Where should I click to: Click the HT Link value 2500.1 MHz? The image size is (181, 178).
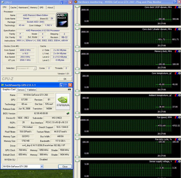(x=25, y=60)
